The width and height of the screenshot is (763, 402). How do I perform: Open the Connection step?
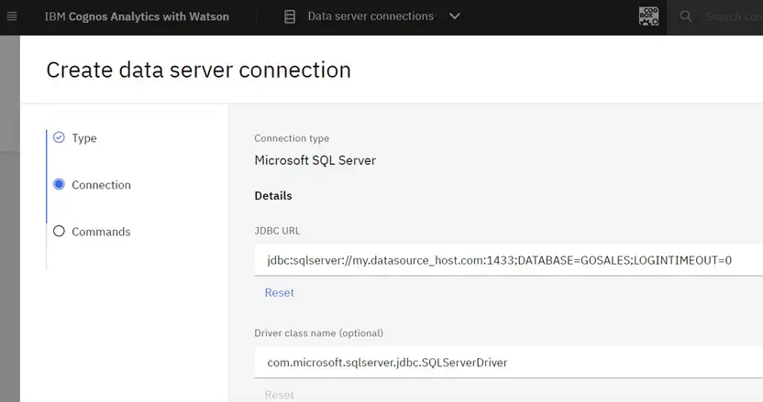[x=101, y=185]
